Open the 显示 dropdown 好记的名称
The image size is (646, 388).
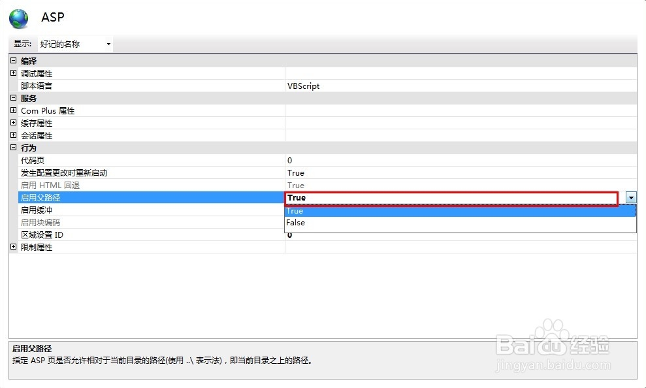click(75, 44)
